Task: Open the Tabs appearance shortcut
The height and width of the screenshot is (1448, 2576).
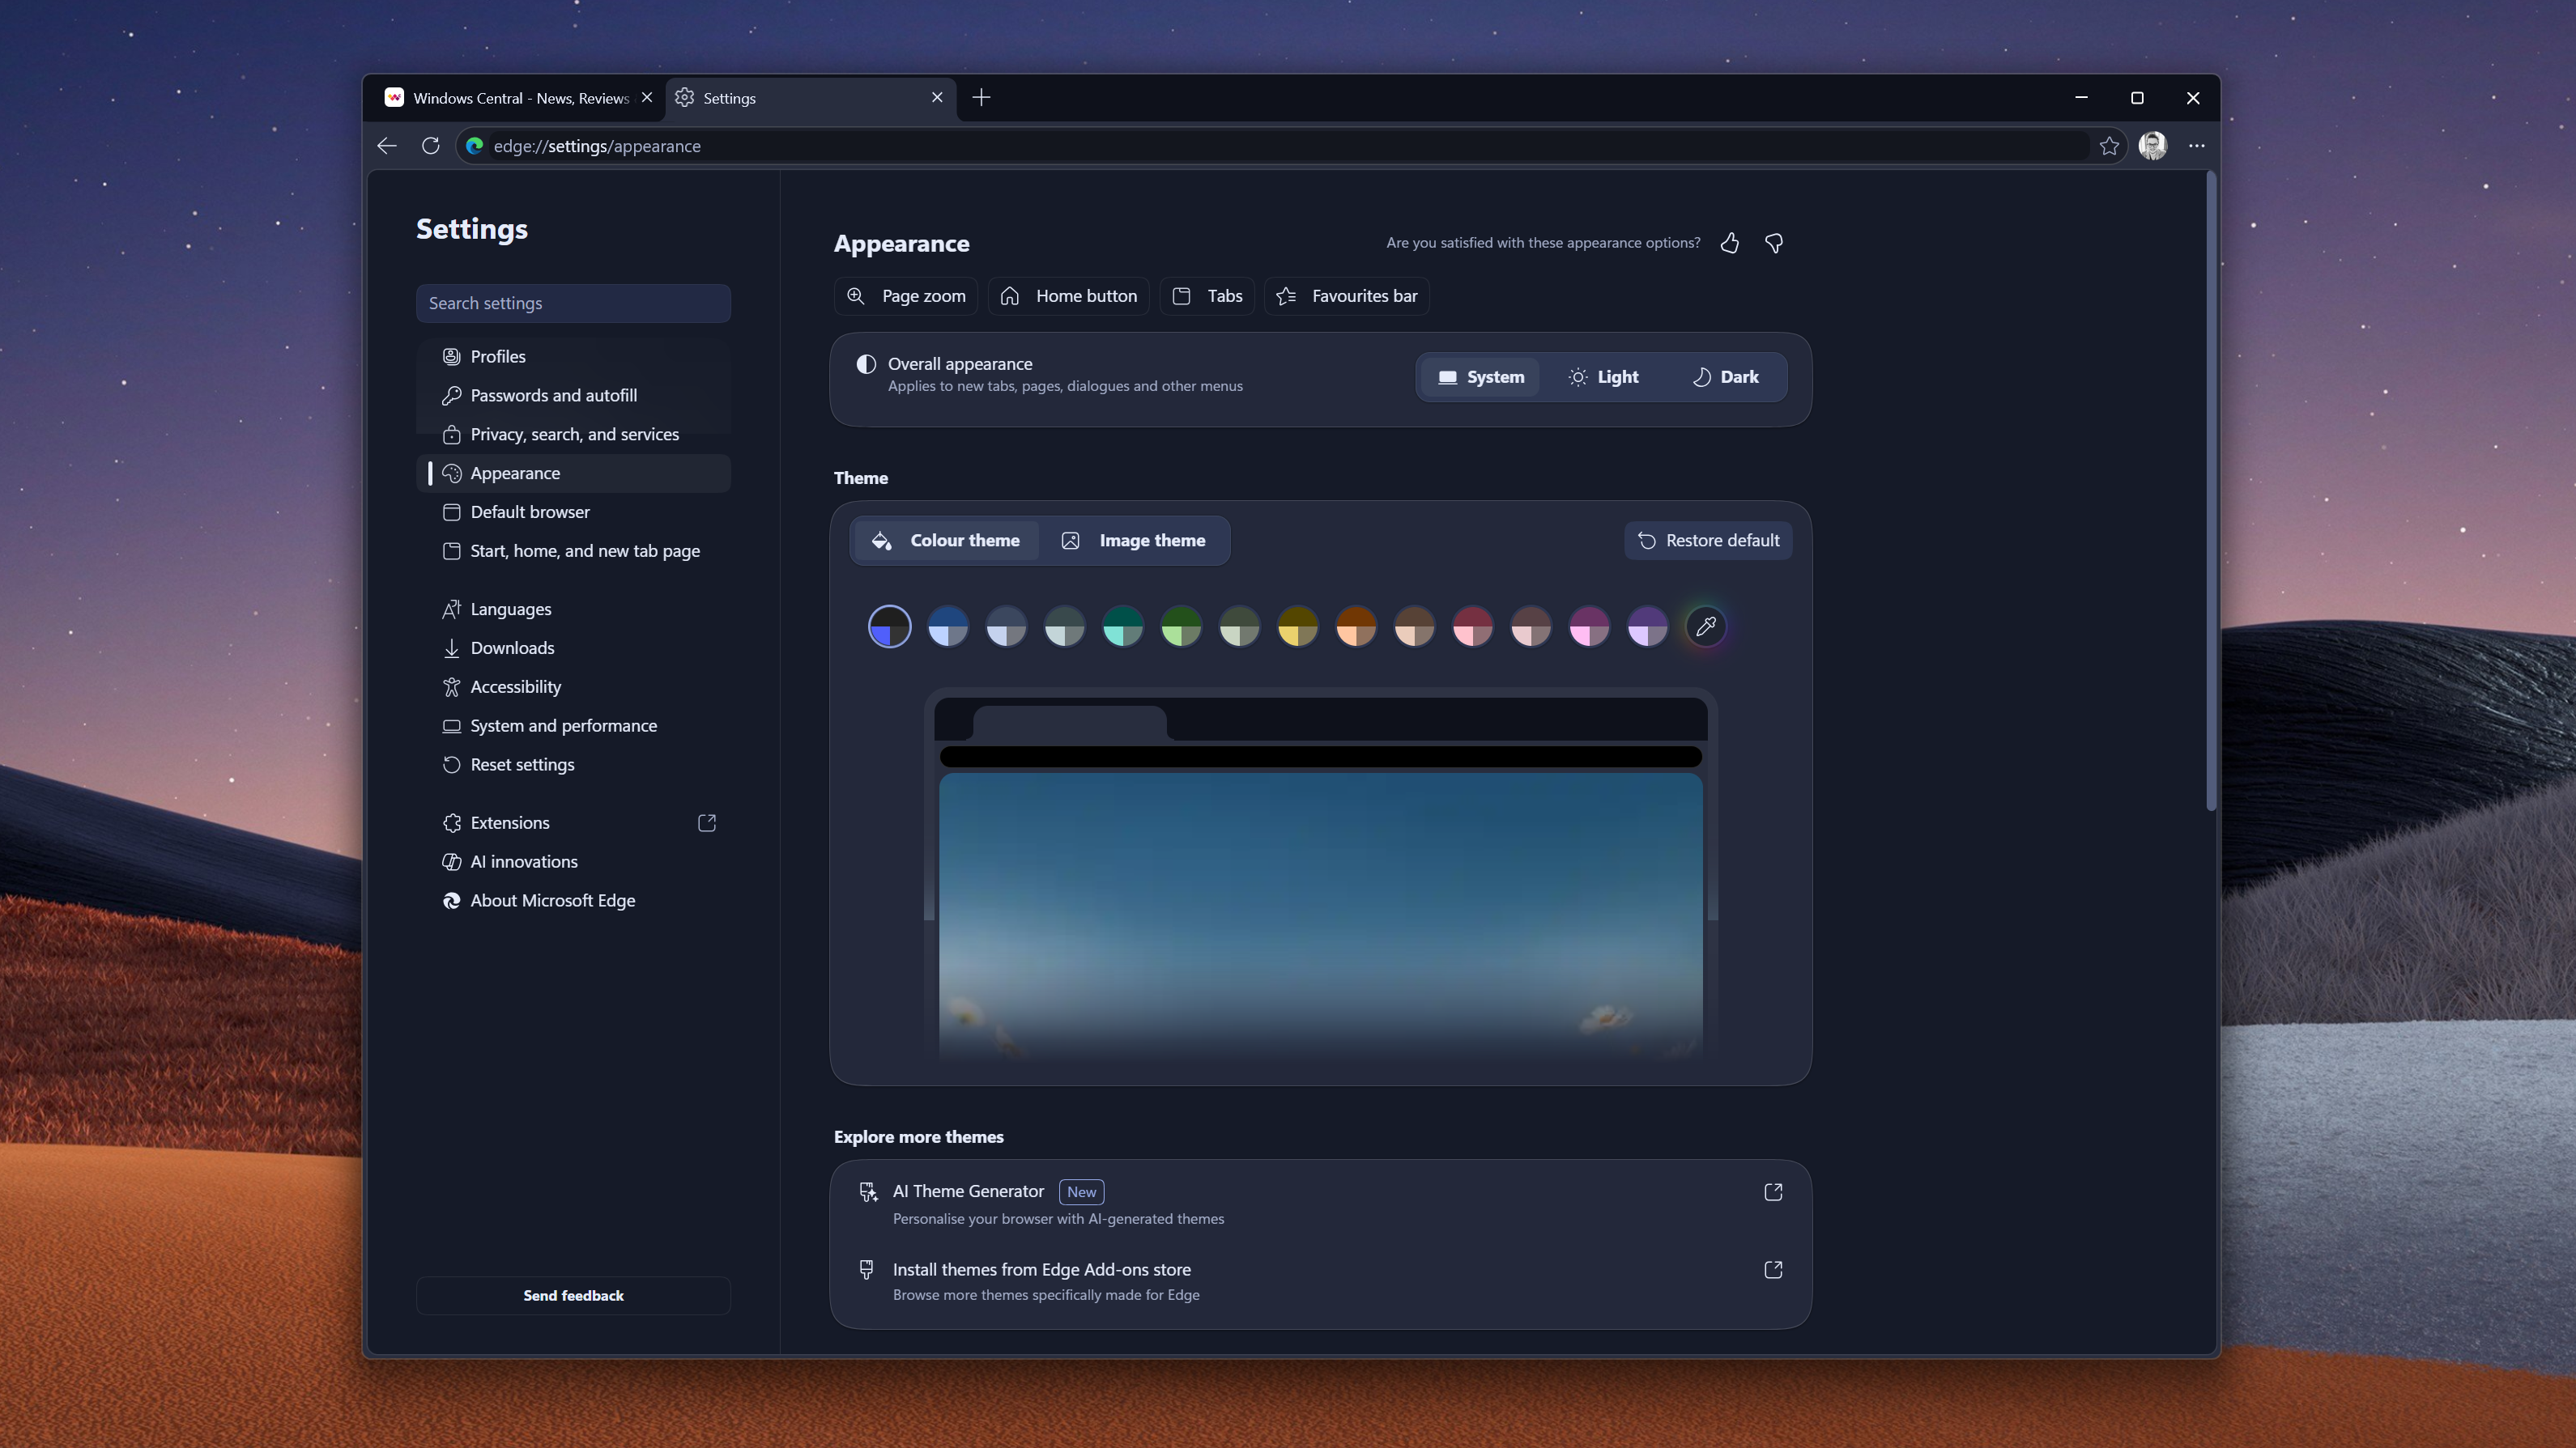Action: (1207, 295)
